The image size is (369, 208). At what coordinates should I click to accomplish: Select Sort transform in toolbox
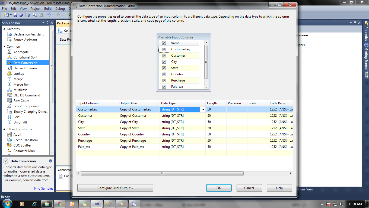tap(17, 117)
